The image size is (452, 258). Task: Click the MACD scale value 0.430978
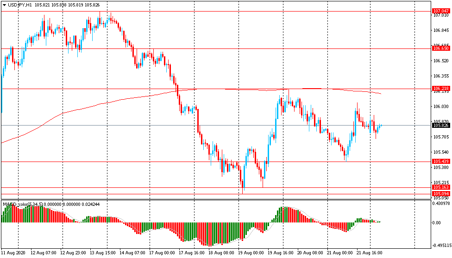tap(441, 204)
